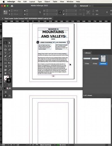Set the reference point in the grid

pos(5,12)
